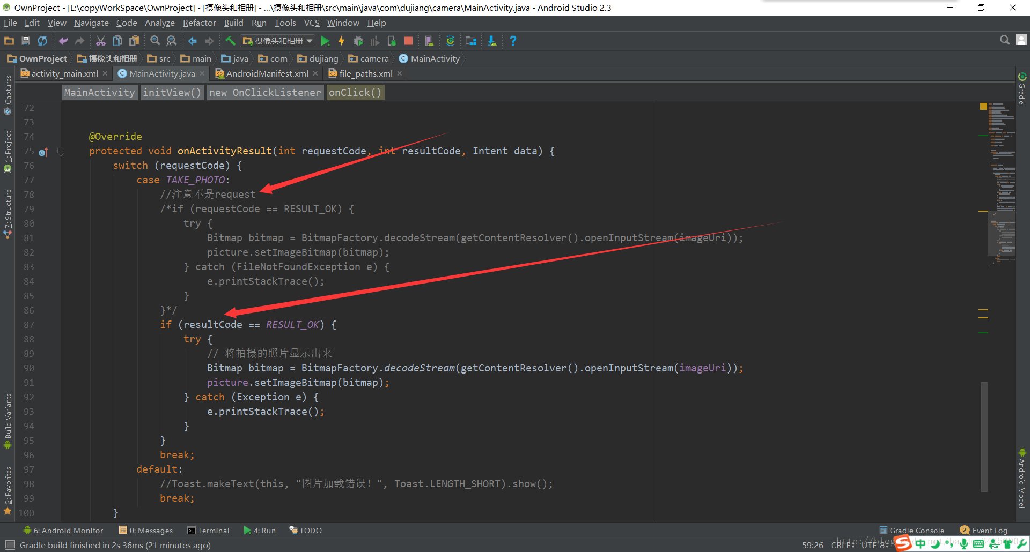
Task: Open the 0: Messages tool window
Action: (146, 531)
